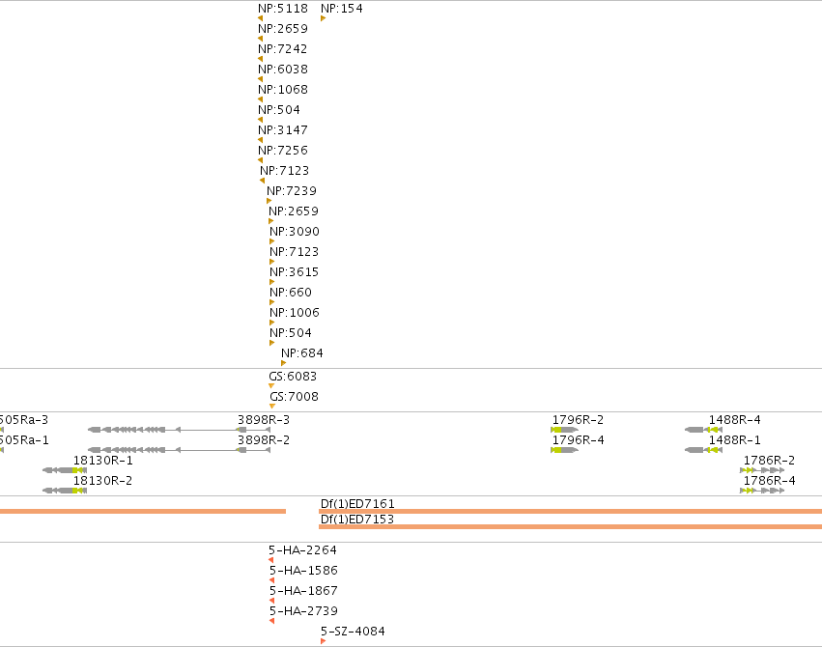Click the 5-HA-2739 label
This screenshot has width=822, height=647.
pos(304,611)
